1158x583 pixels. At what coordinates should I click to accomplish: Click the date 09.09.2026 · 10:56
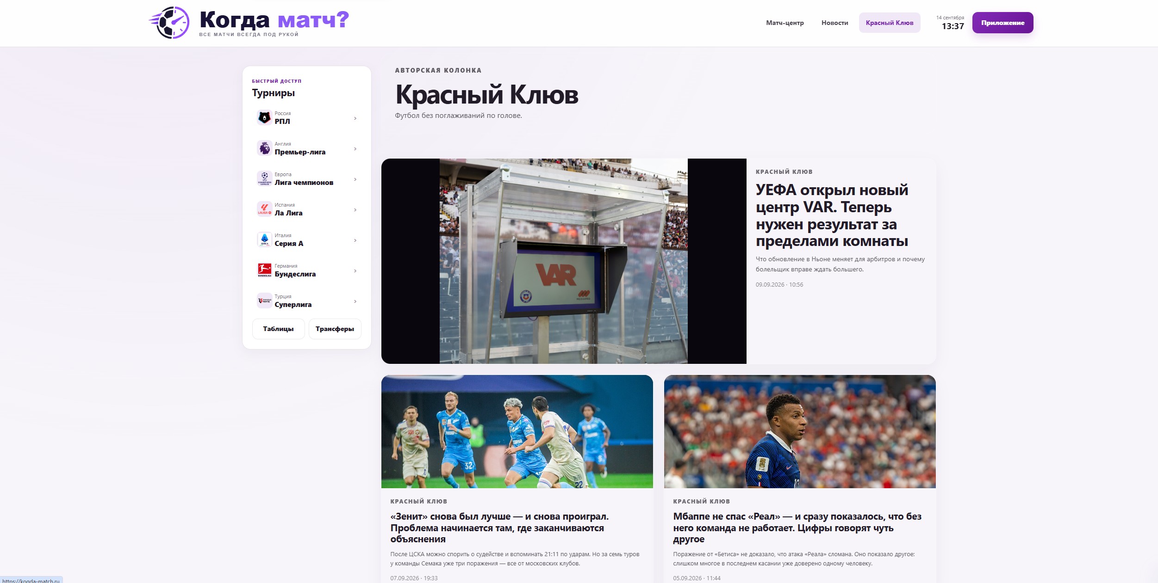tap(779, 285)
